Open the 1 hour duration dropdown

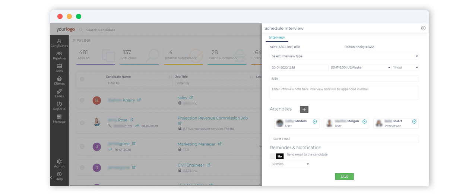click(405, 67)
